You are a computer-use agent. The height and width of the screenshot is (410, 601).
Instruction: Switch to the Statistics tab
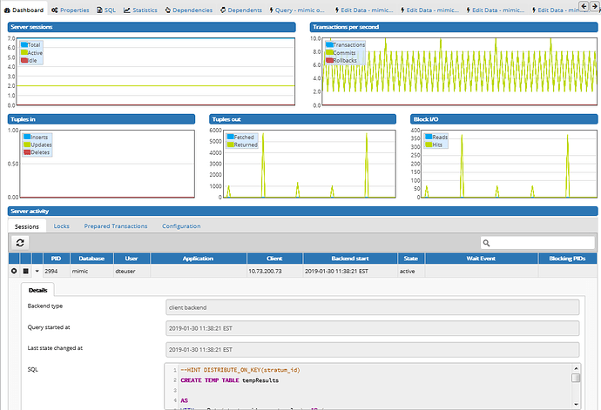(140, 10)
